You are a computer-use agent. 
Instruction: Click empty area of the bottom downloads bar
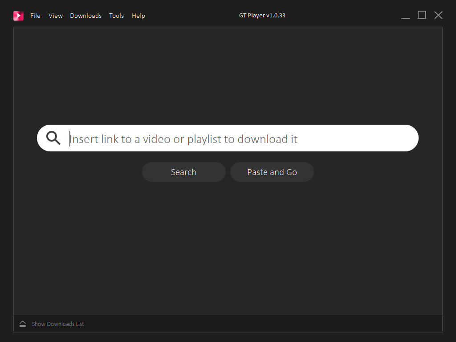pyautogui.click(x=267, y=324)
